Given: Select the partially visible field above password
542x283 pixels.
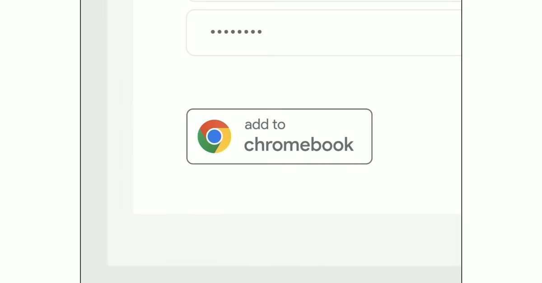Looking at the screenshot, I should 324,1.
